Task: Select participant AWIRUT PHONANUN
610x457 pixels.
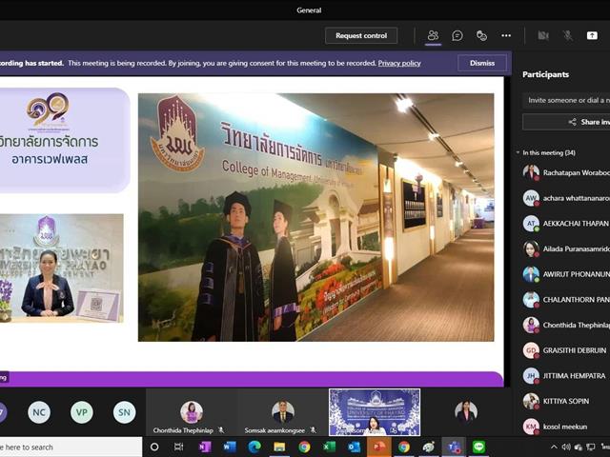Action: [566, 274]
